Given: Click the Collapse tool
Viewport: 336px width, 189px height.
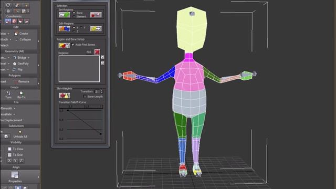Looking at the screenshot, I should pyautogui.click(x=23, y=40).
